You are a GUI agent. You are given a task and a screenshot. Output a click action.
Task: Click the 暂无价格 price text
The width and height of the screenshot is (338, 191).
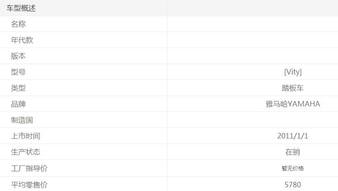pyautogui.click(x=293, y=169)
